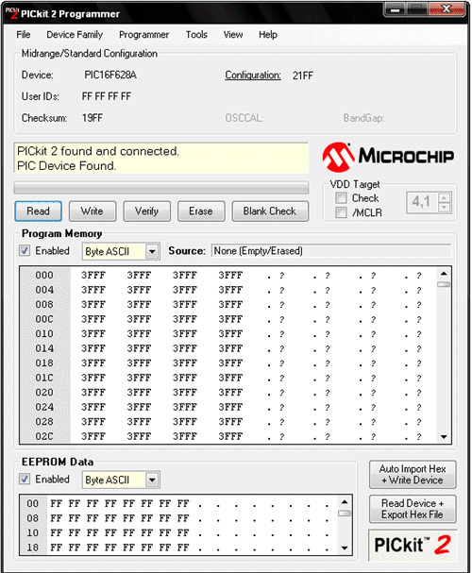Click program memory address row 020
Screen dimensions: 472x573
coord(44,392)
